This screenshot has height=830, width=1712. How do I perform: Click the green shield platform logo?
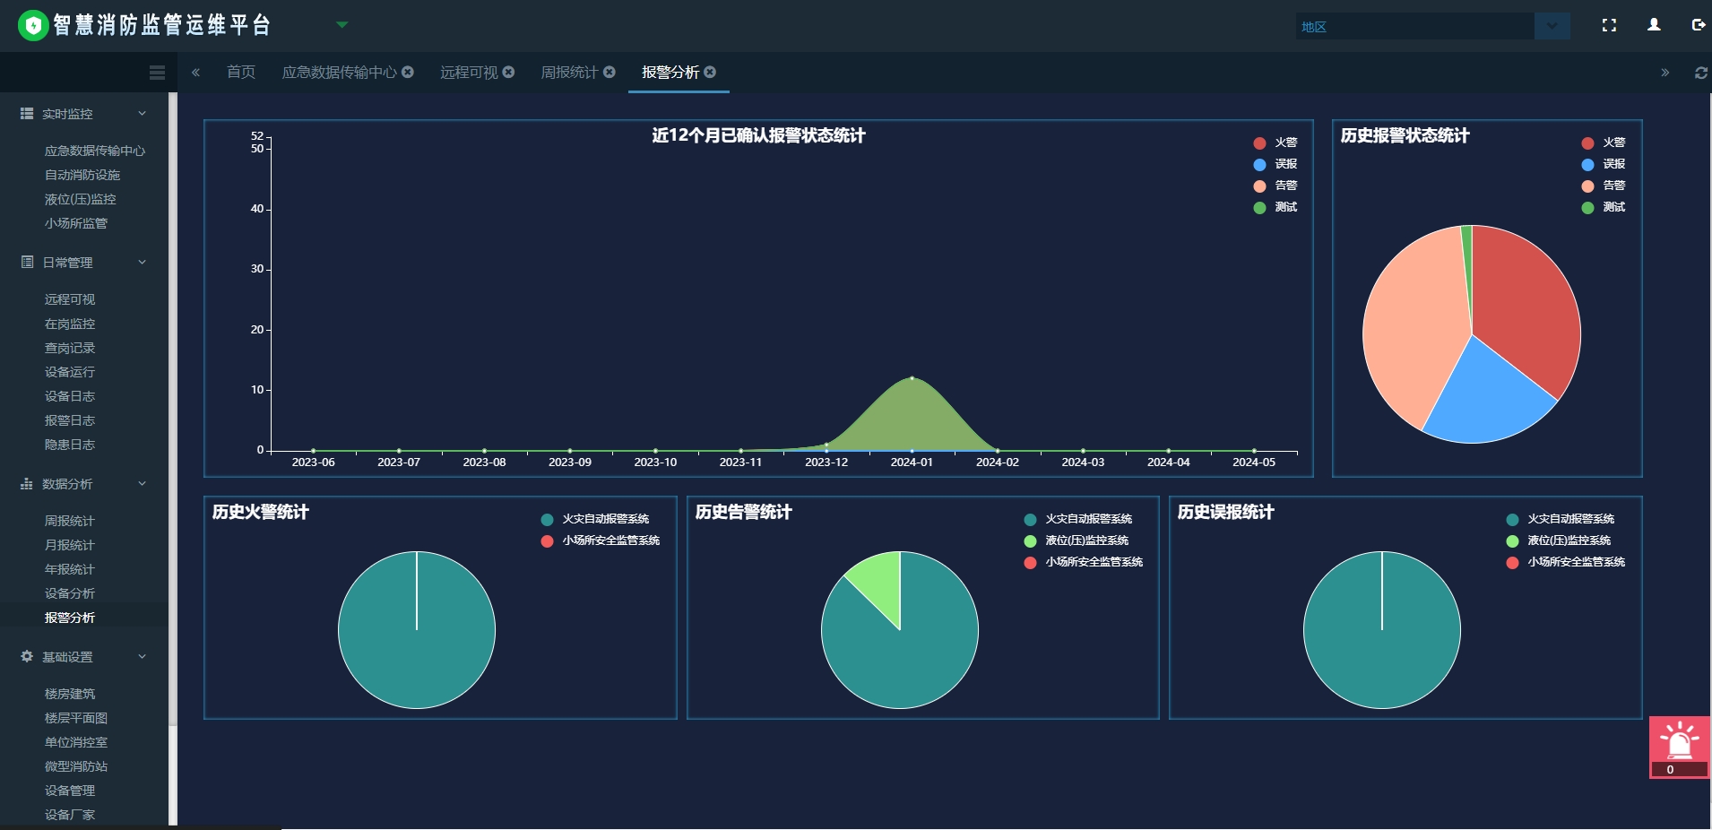[32, 25]
